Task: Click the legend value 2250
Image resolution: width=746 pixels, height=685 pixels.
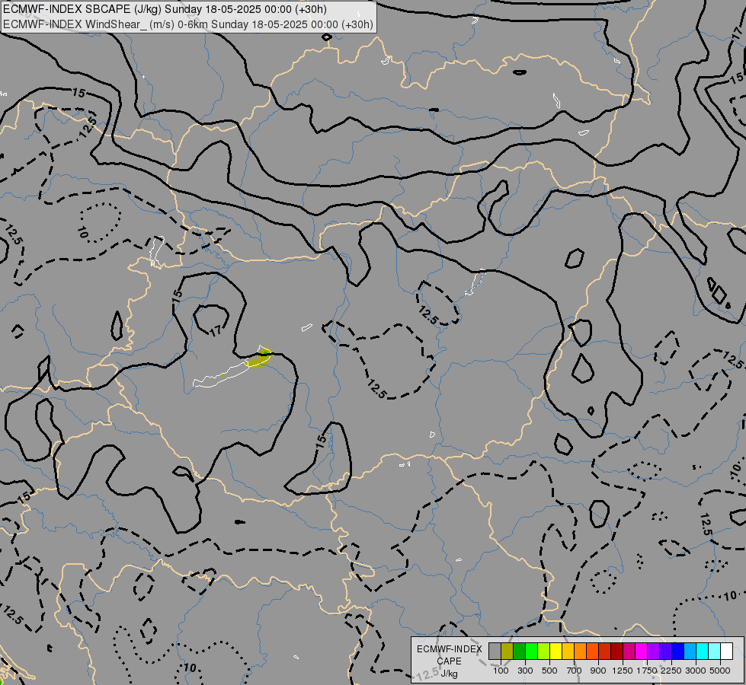Action: pos(671,671)
